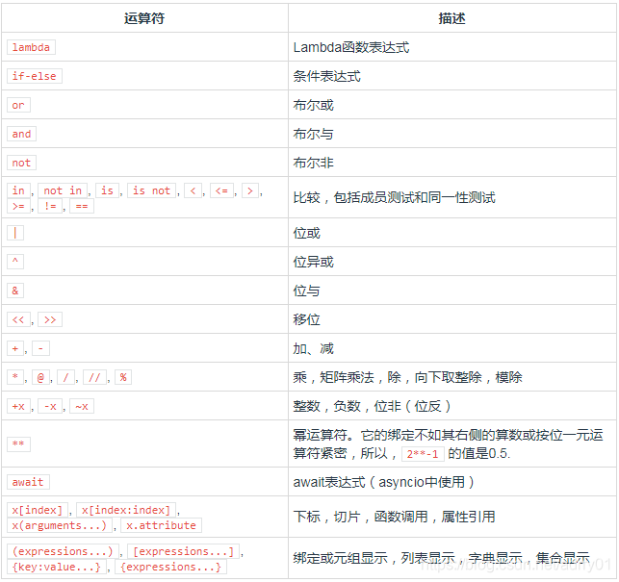Click the '>>' shift operator tag
This screenshot has width=619, height=582.
pos(50,319)
